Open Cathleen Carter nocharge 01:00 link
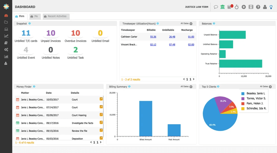The width and height of the screenshot is (277, 153). coord(191,37)
